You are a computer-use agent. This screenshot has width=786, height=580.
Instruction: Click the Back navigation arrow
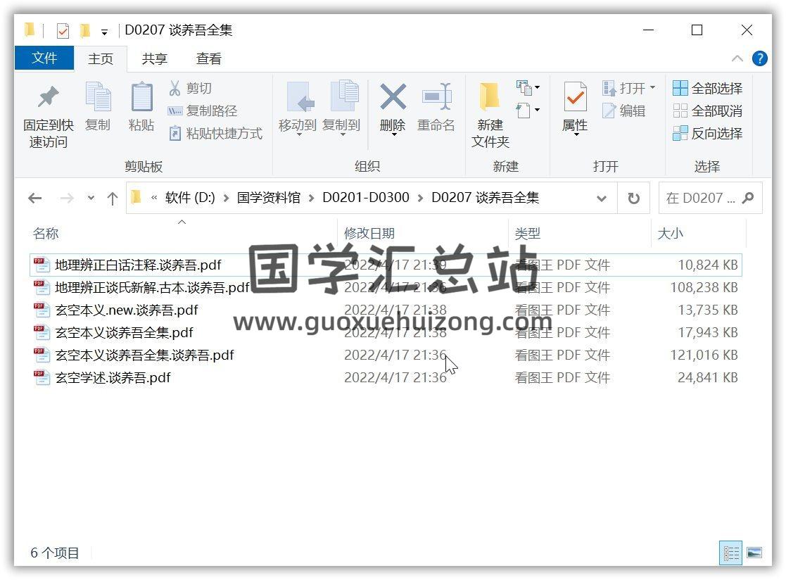click(35, 198)
